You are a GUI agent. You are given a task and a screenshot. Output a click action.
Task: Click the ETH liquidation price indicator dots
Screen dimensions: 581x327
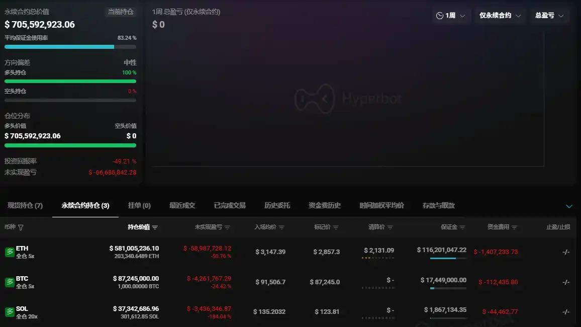click(378, 258)
